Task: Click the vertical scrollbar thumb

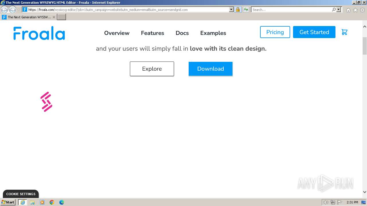Action: click(365, 46)
